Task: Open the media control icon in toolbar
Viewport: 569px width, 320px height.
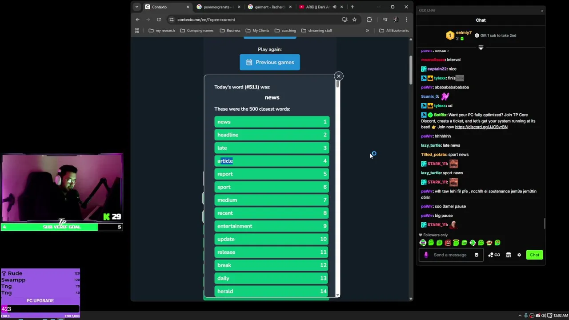Action: click(x=385, y=20)
